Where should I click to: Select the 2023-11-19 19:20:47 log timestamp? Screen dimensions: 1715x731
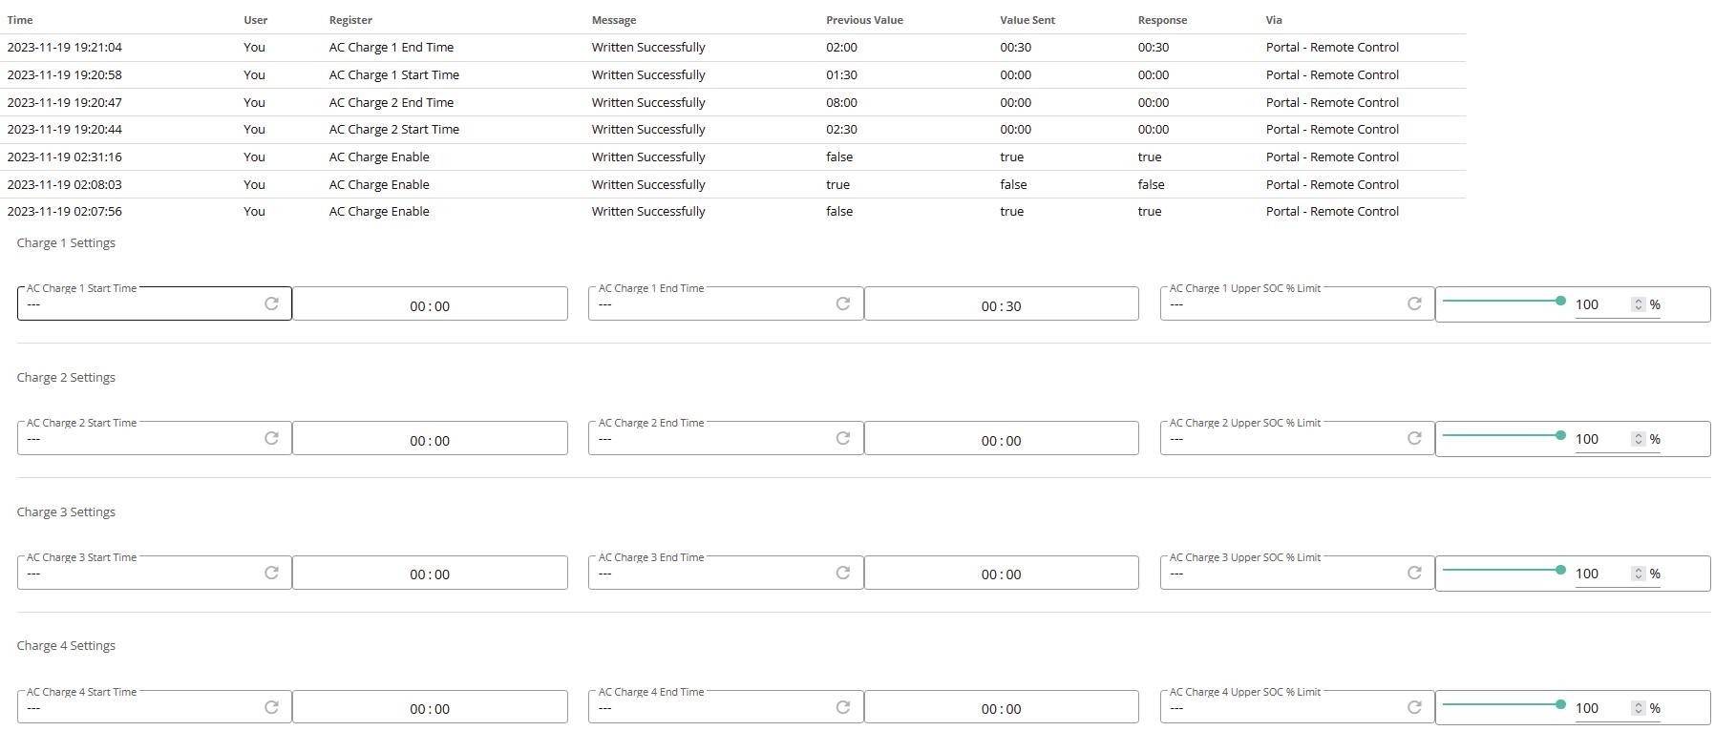pos(65,102)
